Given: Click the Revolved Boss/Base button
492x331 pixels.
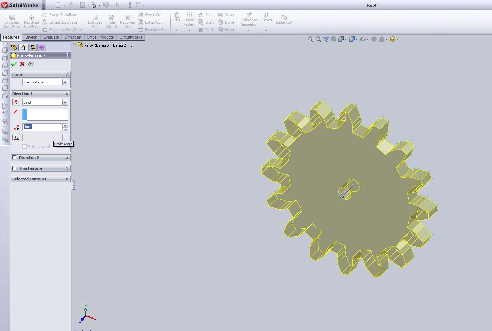Looking at the screenshot, I should click(x=31, y=22).
